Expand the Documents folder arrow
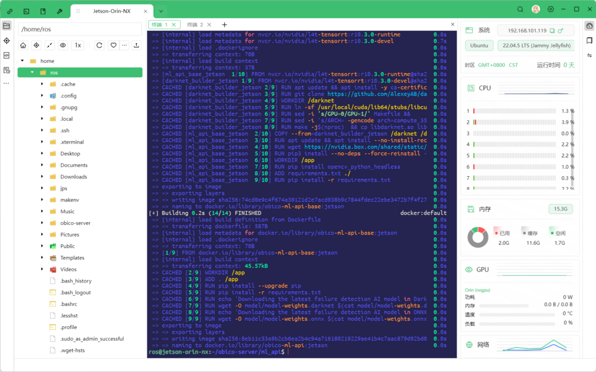Viewport: 596px width, 372px height. [42, 165]
